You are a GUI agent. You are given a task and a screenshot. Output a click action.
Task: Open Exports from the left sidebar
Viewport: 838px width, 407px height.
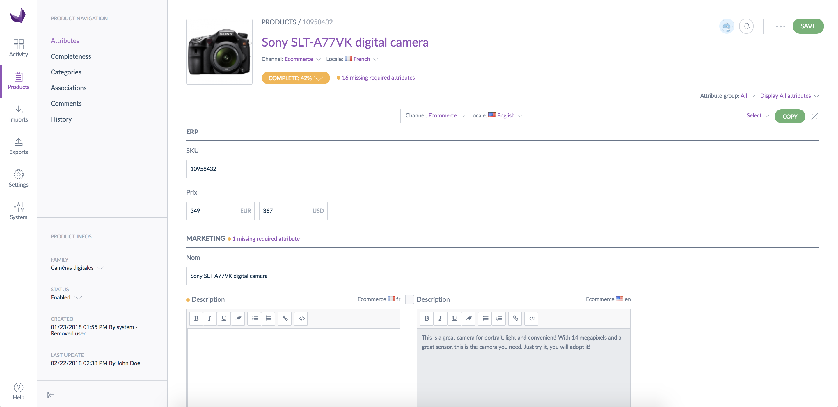(18, 146)
